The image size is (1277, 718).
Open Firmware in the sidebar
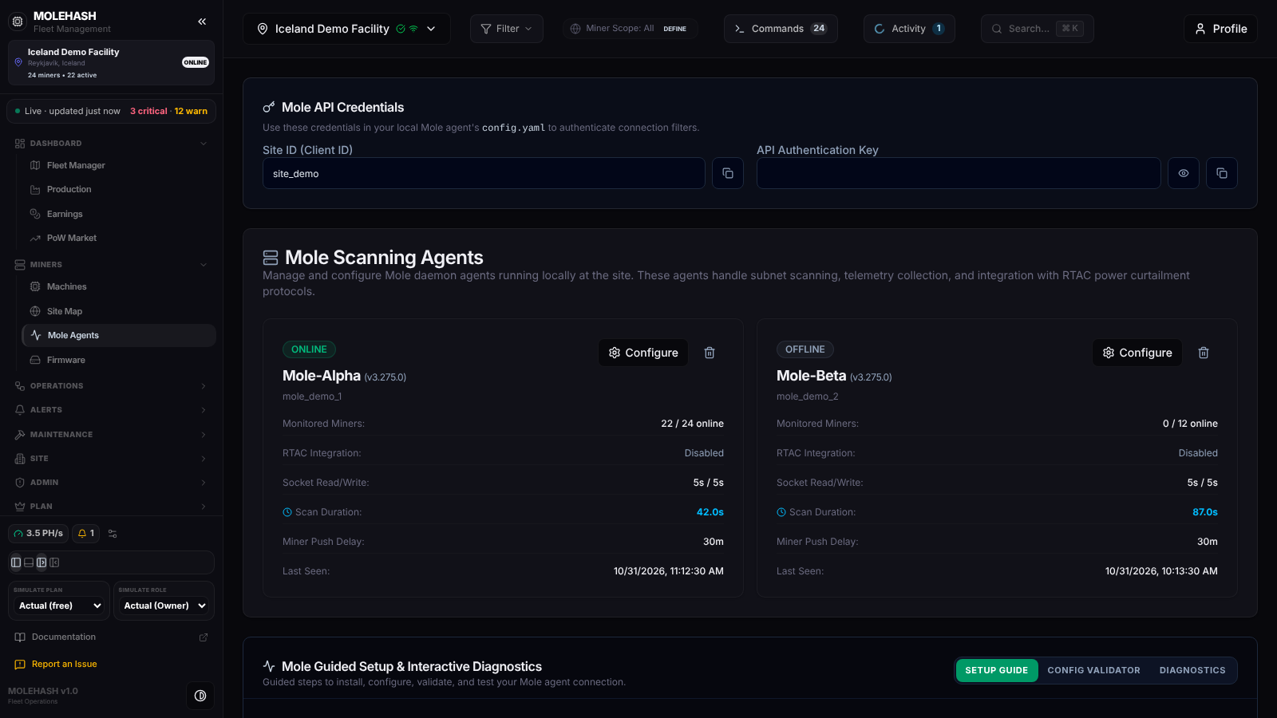[118, 360]
